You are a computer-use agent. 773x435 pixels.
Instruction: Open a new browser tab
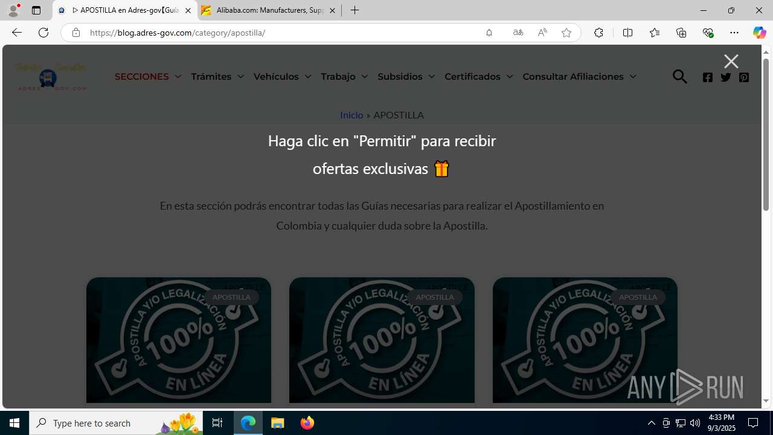pos(355,10)
